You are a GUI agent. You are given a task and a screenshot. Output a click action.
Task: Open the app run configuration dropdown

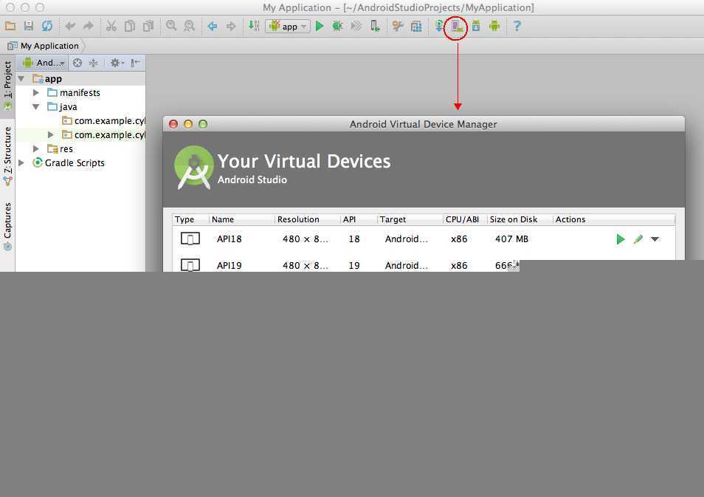(288, 26)
